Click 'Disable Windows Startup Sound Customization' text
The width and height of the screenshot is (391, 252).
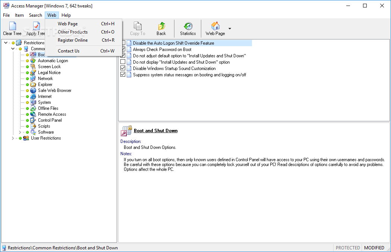coord(174,68)
